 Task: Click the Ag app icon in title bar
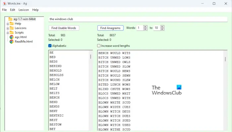click(x=4, y=4)
